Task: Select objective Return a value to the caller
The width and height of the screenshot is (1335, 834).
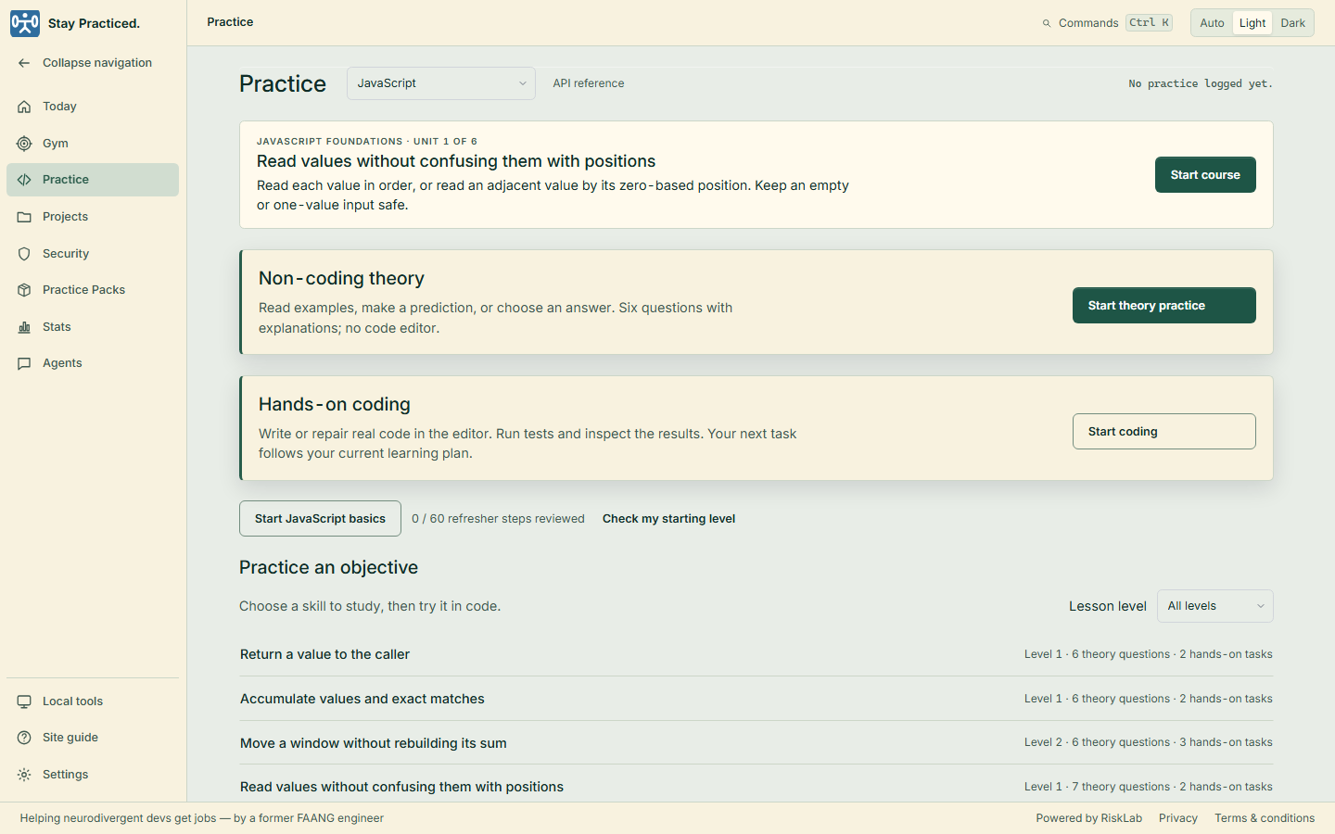Action: tap(756, 654)
